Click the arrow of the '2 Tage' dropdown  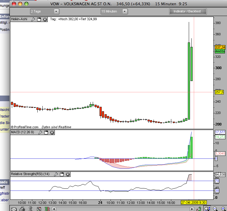56,11
